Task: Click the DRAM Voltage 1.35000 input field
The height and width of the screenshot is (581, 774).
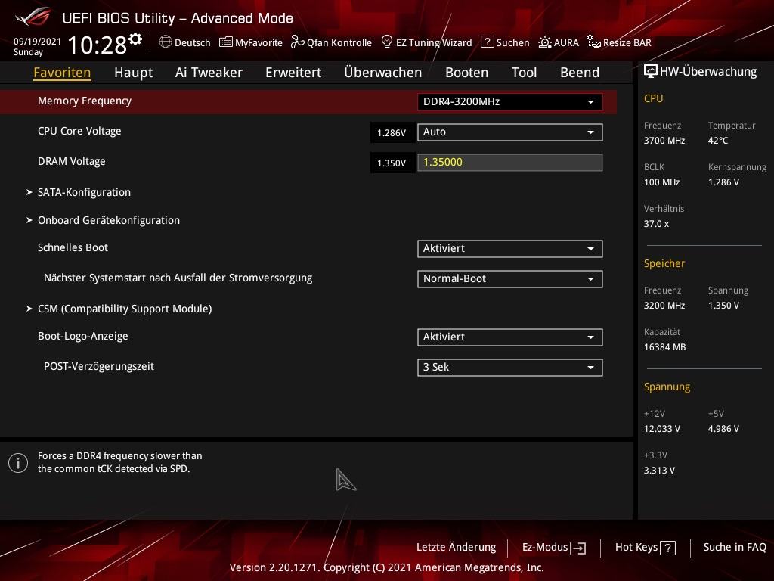Action: point(510,163)
